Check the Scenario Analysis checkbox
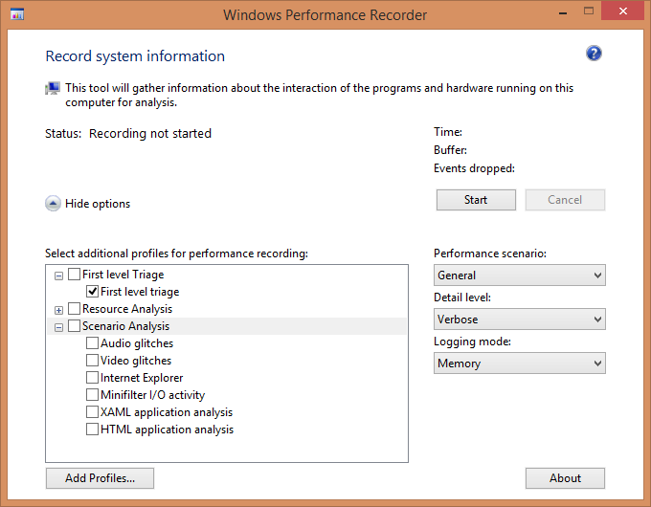This screenshot has width=651, height=507. [x=74, y=325]
